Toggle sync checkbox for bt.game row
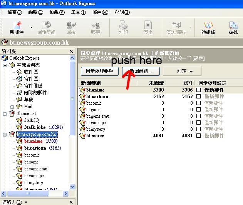243x205 pixels. coord(199,110)
